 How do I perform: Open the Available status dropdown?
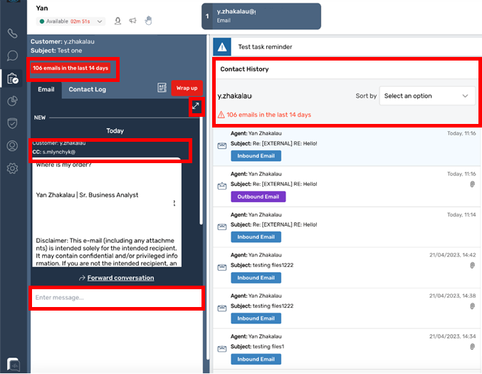tap(72, 21)
